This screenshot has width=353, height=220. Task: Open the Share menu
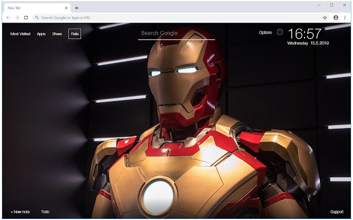pyautogui.click(x=57, y=34)
